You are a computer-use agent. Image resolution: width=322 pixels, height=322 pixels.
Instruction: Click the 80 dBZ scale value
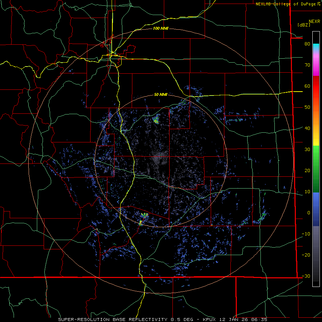tap(307, 44)
